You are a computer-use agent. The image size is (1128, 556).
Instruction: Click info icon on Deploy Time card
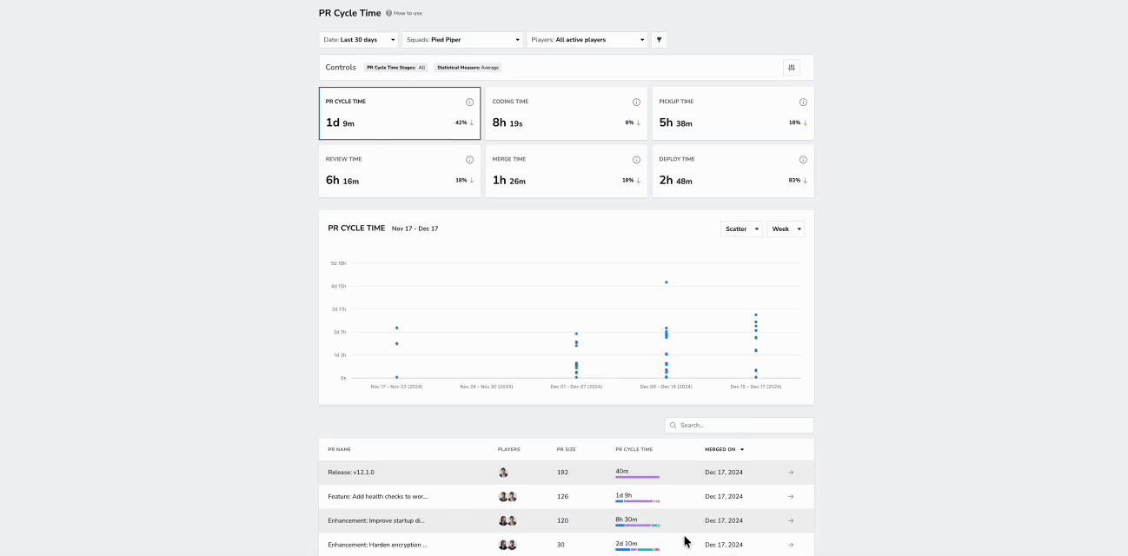click(x=803, y=160)
